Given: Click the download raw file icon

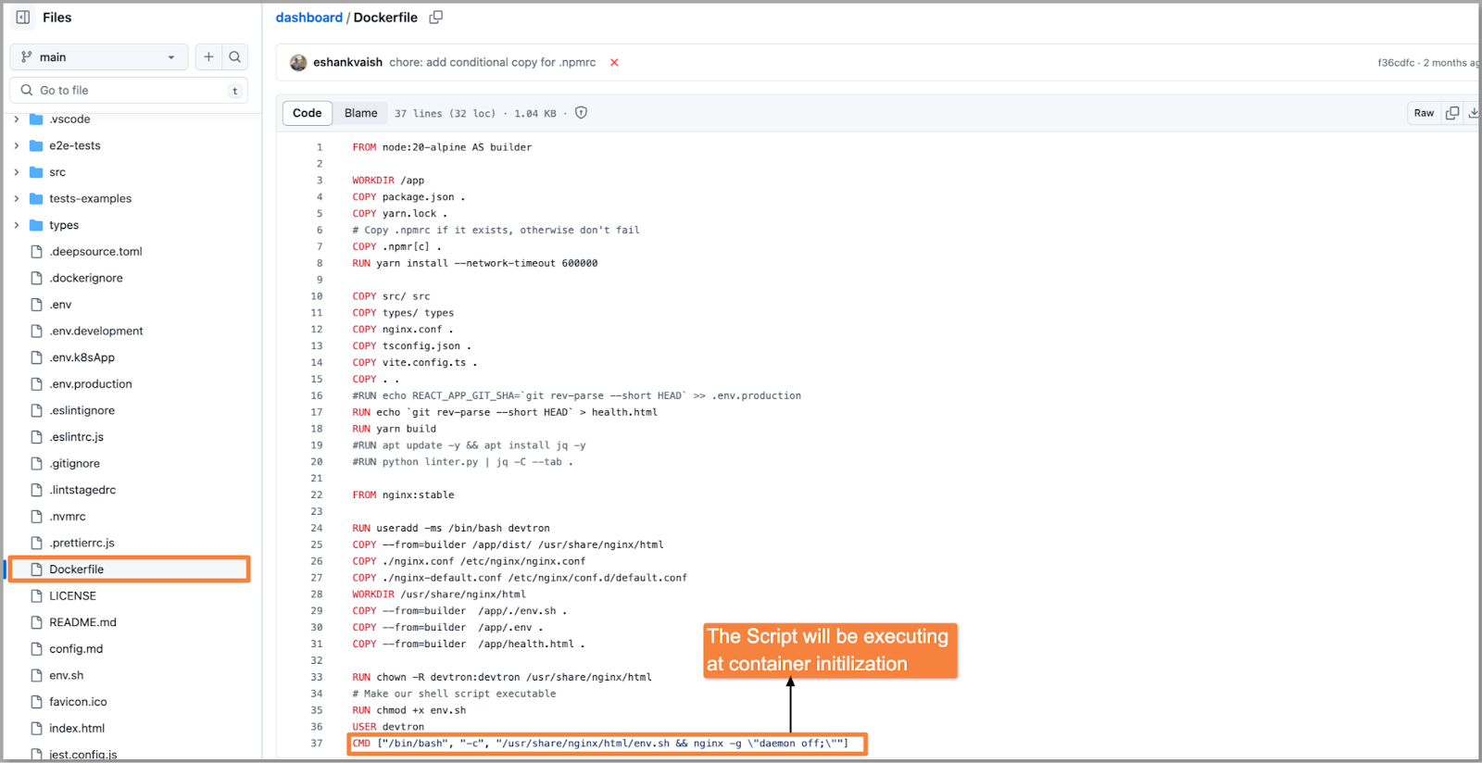Looking at the screenshot, I should pyautogui.click(x=1473, y=113).
